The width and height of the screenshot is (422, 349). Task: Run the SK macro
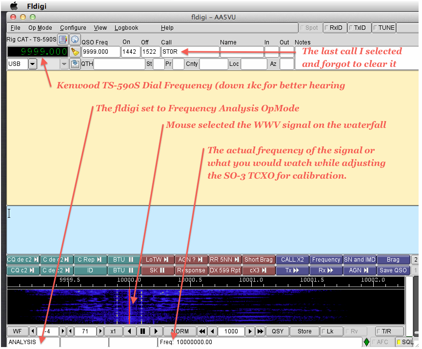coord(158,270)
